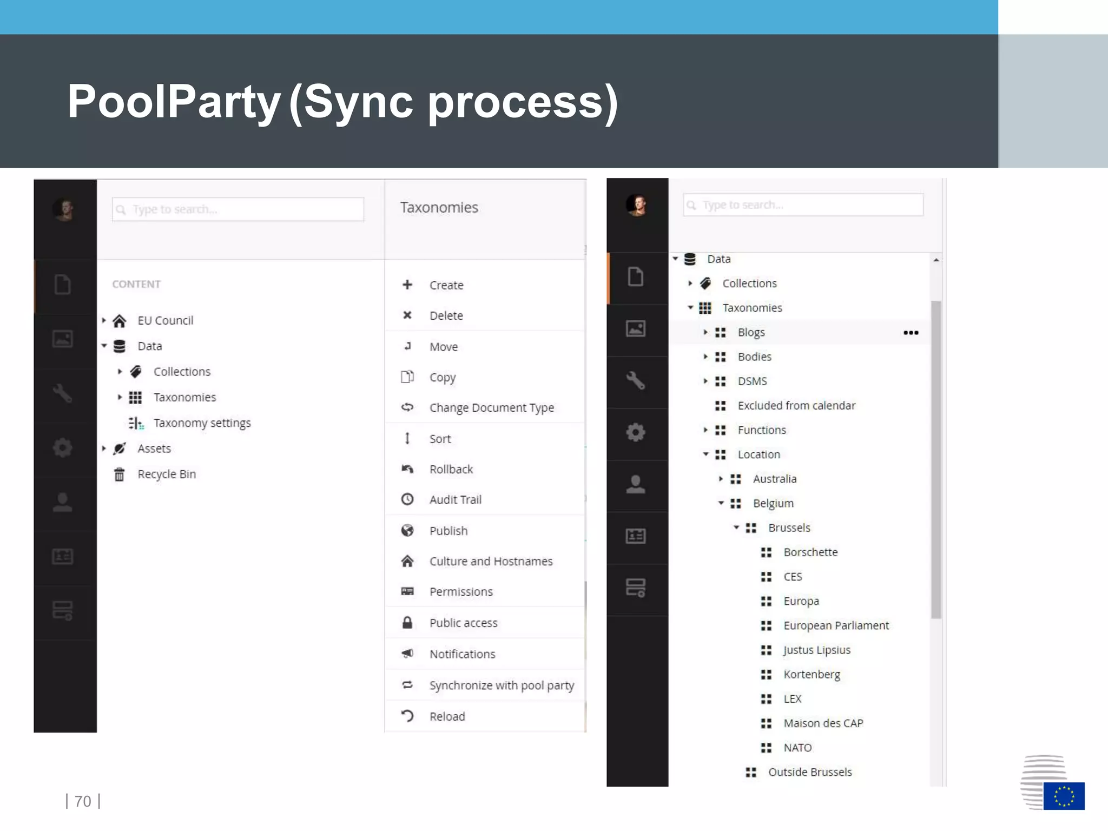Image resolution: width=1108 pixels, height=831 pixels.
Task: Expand the Functions taxonomy
Action: [705, 430]
